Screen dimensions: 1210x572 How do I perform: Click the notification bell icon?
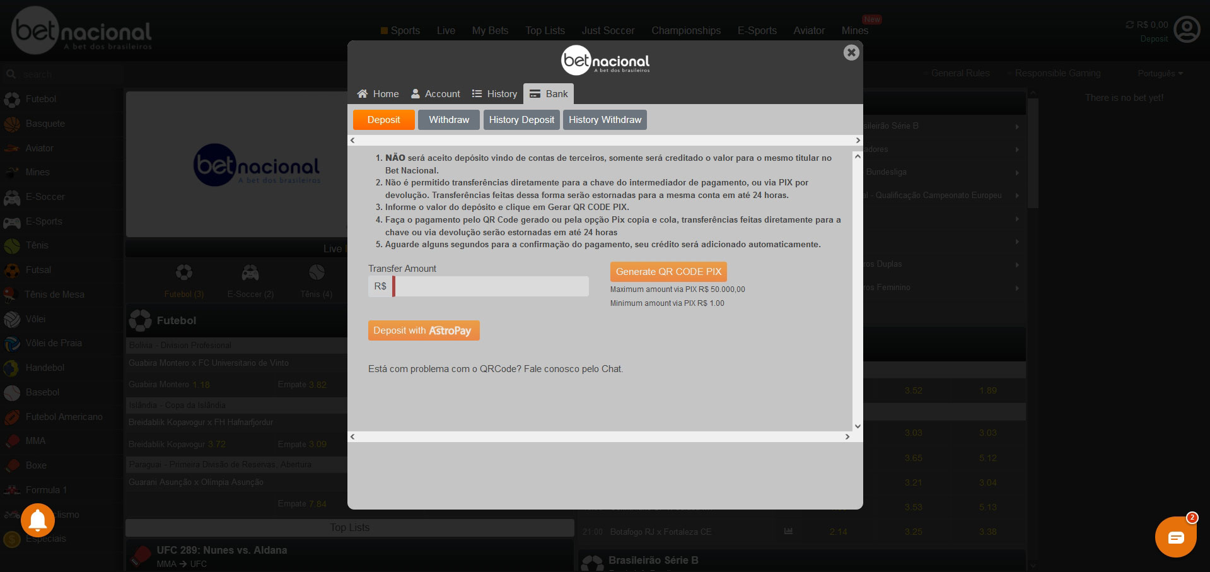[38, 520]
